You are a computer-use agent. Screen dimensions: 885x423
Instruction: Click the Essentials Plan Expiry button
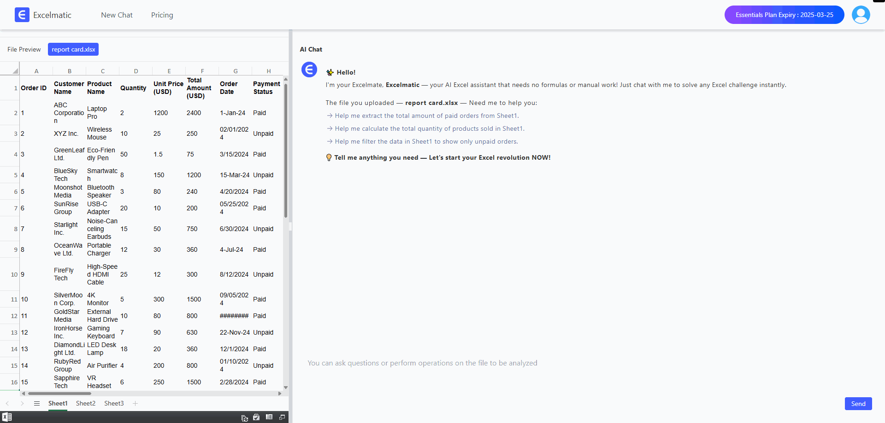pyautogui.click(x=784, y=15)
